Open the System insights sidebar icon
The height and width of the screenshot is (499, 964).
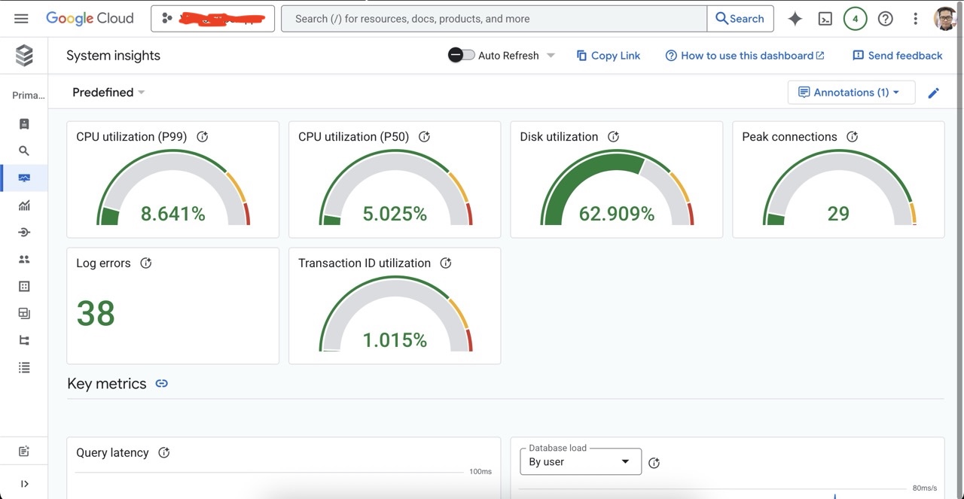(24, 178)
